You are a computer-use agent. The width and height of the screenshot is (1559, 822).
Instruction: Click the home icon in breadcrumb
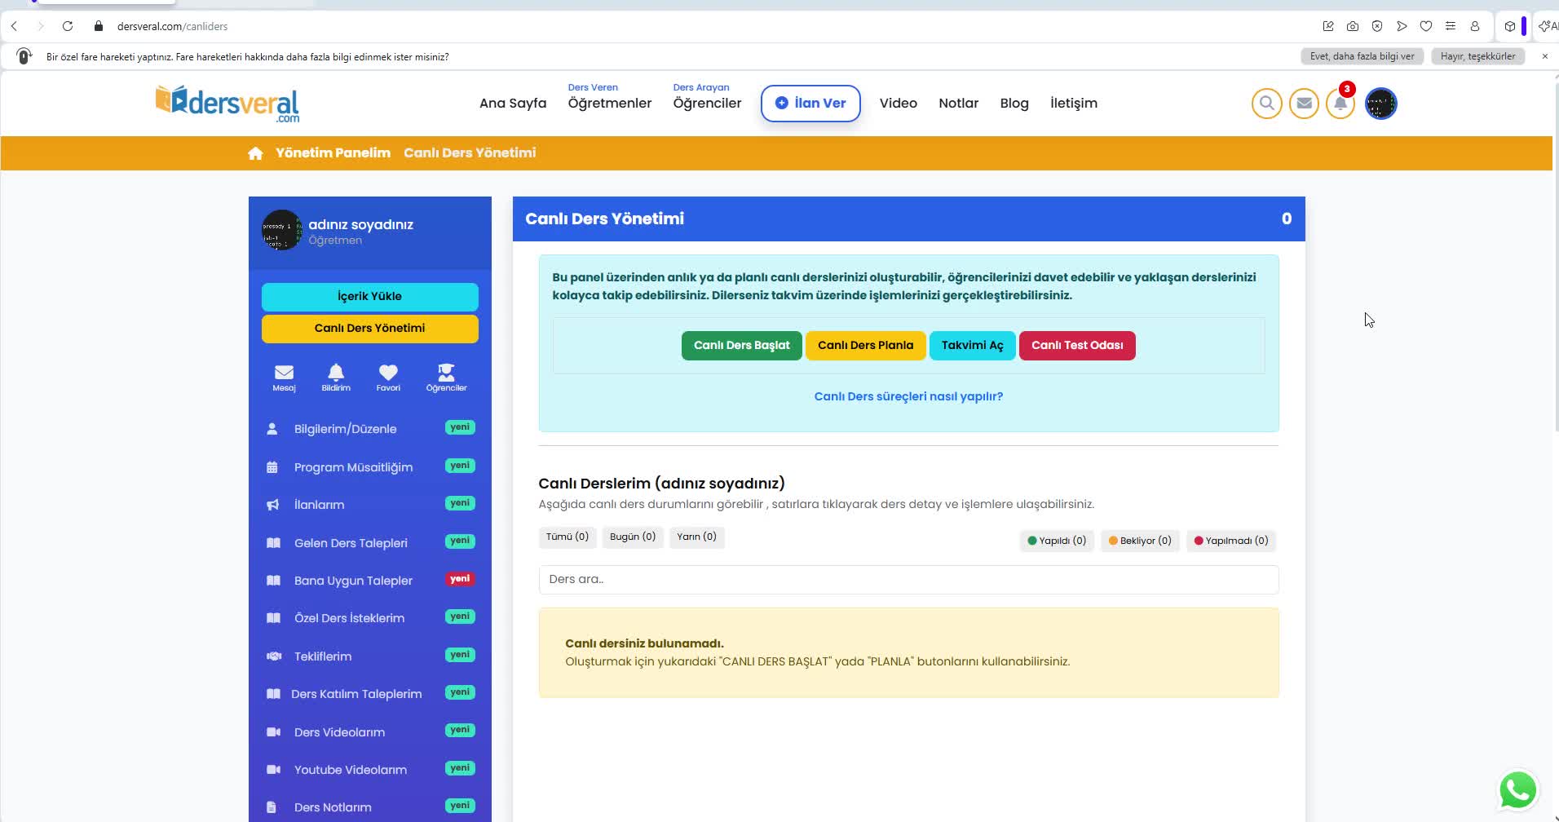click(255, 153)
